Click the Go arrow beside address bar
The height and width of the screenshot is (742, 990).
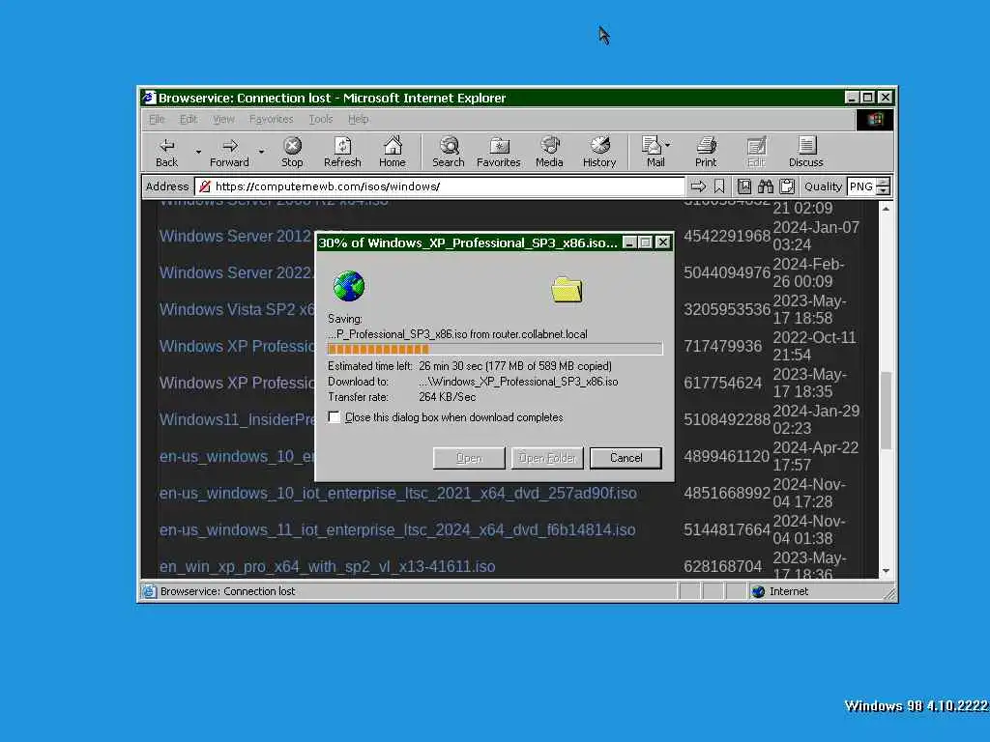(698, 186)
